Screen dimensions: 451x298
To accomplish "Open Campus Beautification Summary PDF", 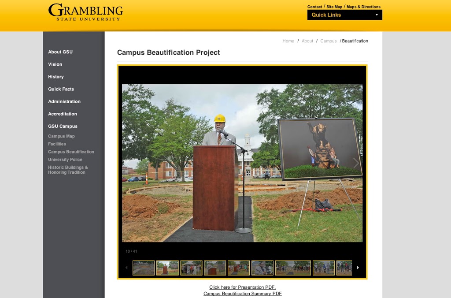I will [x=242, y=294].
